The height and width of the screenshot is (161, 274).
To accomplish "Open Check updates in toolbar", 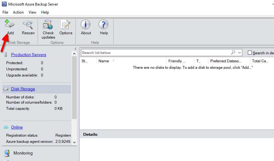I will click(48, 24).
